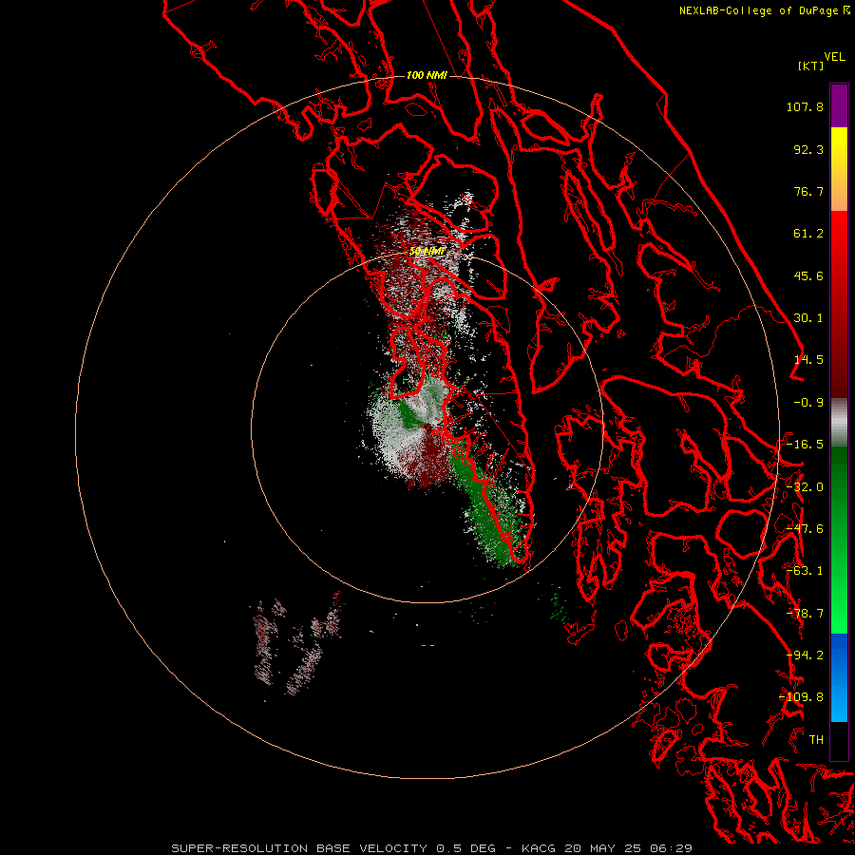Click the 30.1 legend value
Viewport: 855px width, 855px height.
(x=808, y=318)
